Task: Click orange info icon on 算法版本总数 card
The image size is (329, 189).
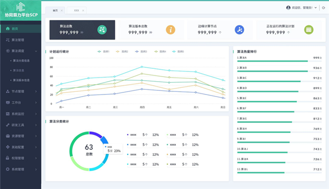Action: 171,30
